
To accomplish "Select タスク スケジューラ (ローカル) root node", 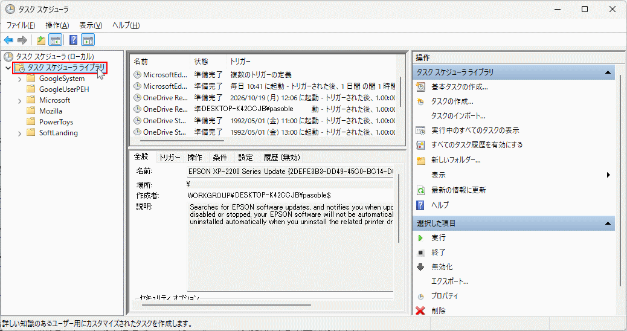I will coord(54,57).
